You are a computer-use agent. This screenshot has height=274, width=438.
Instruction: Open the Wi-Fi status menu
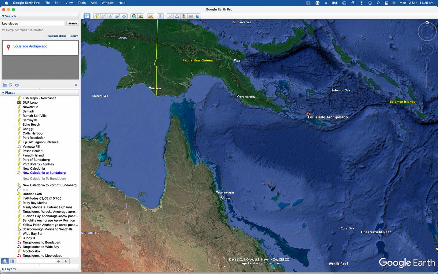tap(353, 3)
